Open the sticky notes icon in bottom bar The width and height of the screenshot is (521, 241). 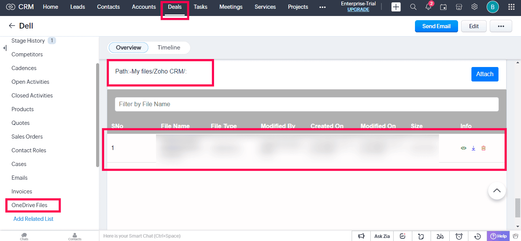(x=421, y=236)
